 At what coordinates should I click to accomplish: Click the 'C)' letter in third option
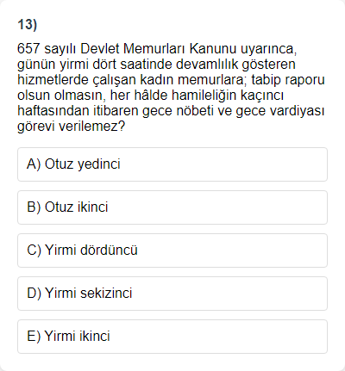(x=34, y=250)
